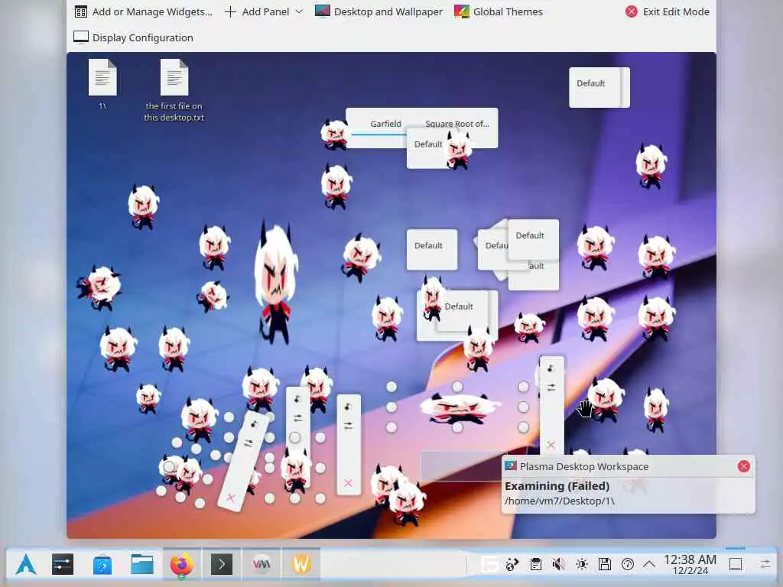Click the muted volume tray icon
The image size is (783, 587).
(559, 565)
